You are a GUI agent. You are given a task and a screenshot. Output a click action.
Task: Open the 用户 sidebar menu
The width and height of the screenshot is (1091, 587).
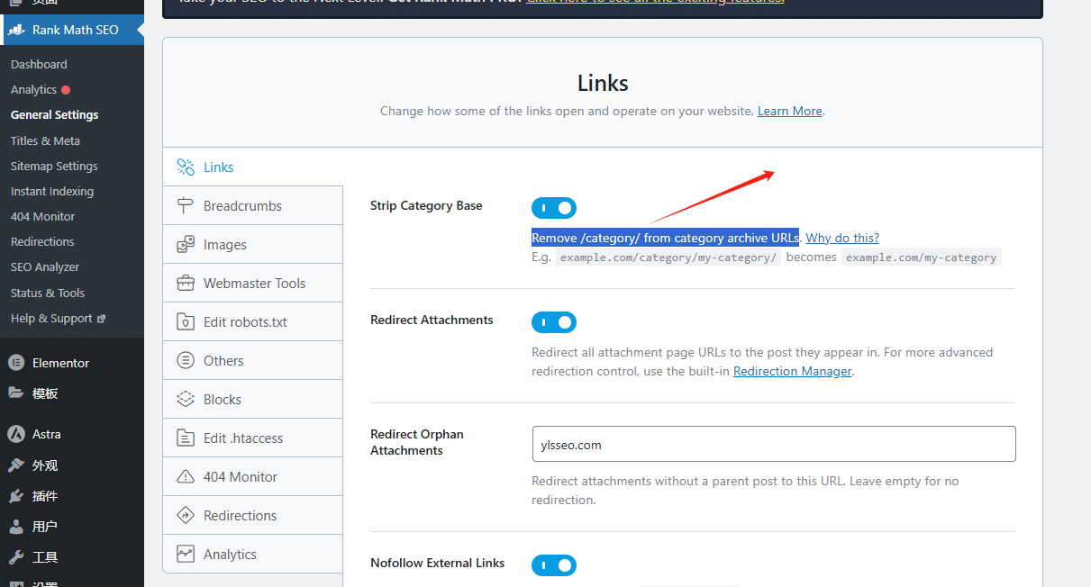tap(72, 527)
